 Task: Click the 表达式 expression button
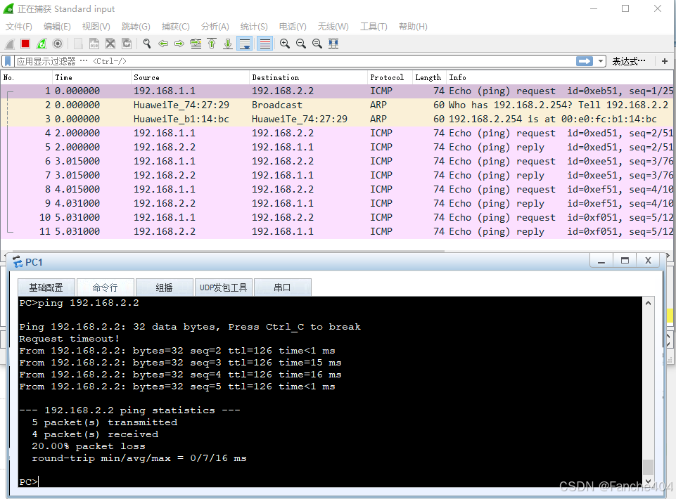point(629,61)
